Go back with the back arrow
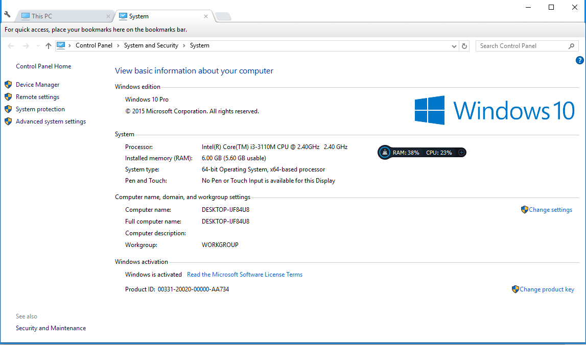Image resolution: width=586 pixels, height=345 pixels. tap(11, 46)
